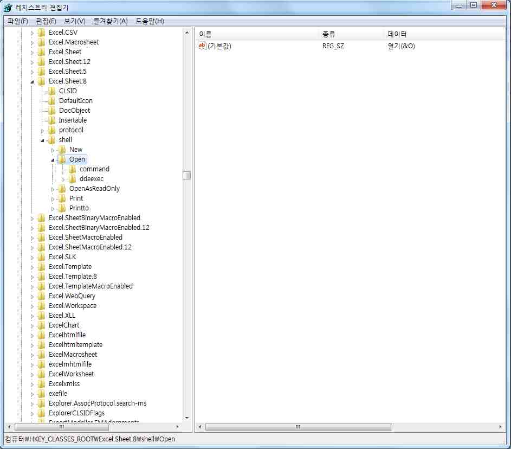Open the 보기(V) menu
Image resolution: width=511 pixels, height=449 pixels.
[75, 21]
